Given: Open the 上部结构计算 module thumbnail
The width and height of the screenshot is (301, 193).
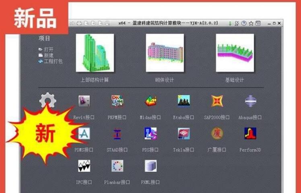Looking at the screenshot, I should click(x=95, y=53).
